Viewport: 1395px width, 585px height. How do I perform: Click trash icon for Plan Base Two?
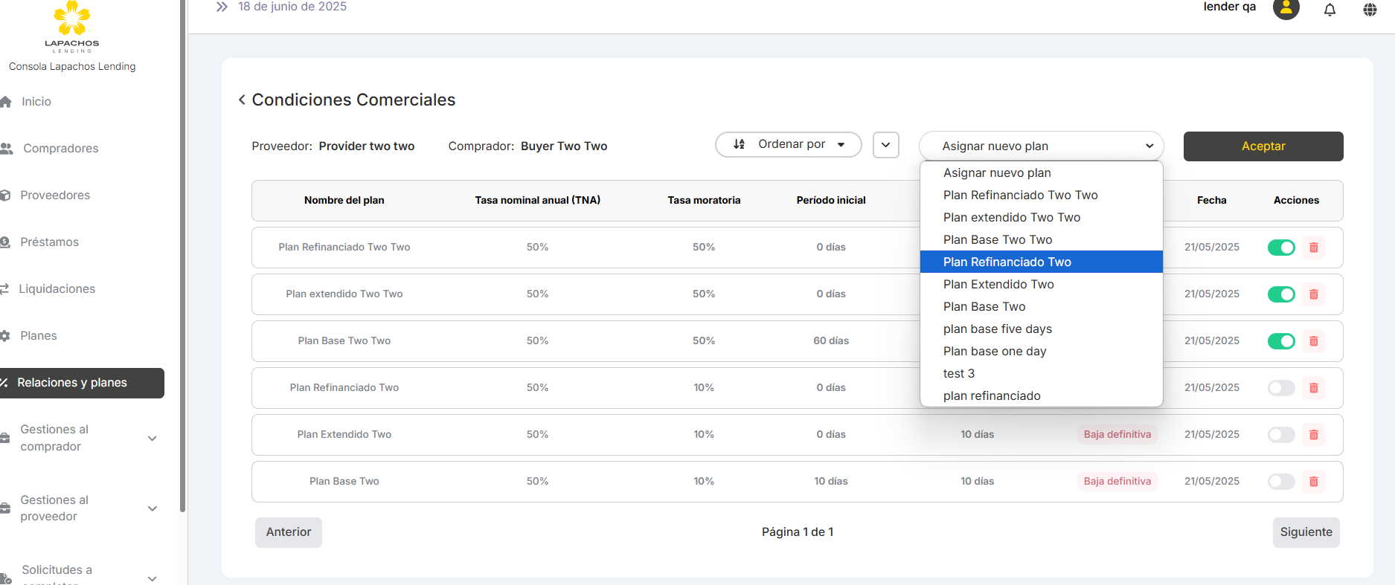coord(1313,482)
